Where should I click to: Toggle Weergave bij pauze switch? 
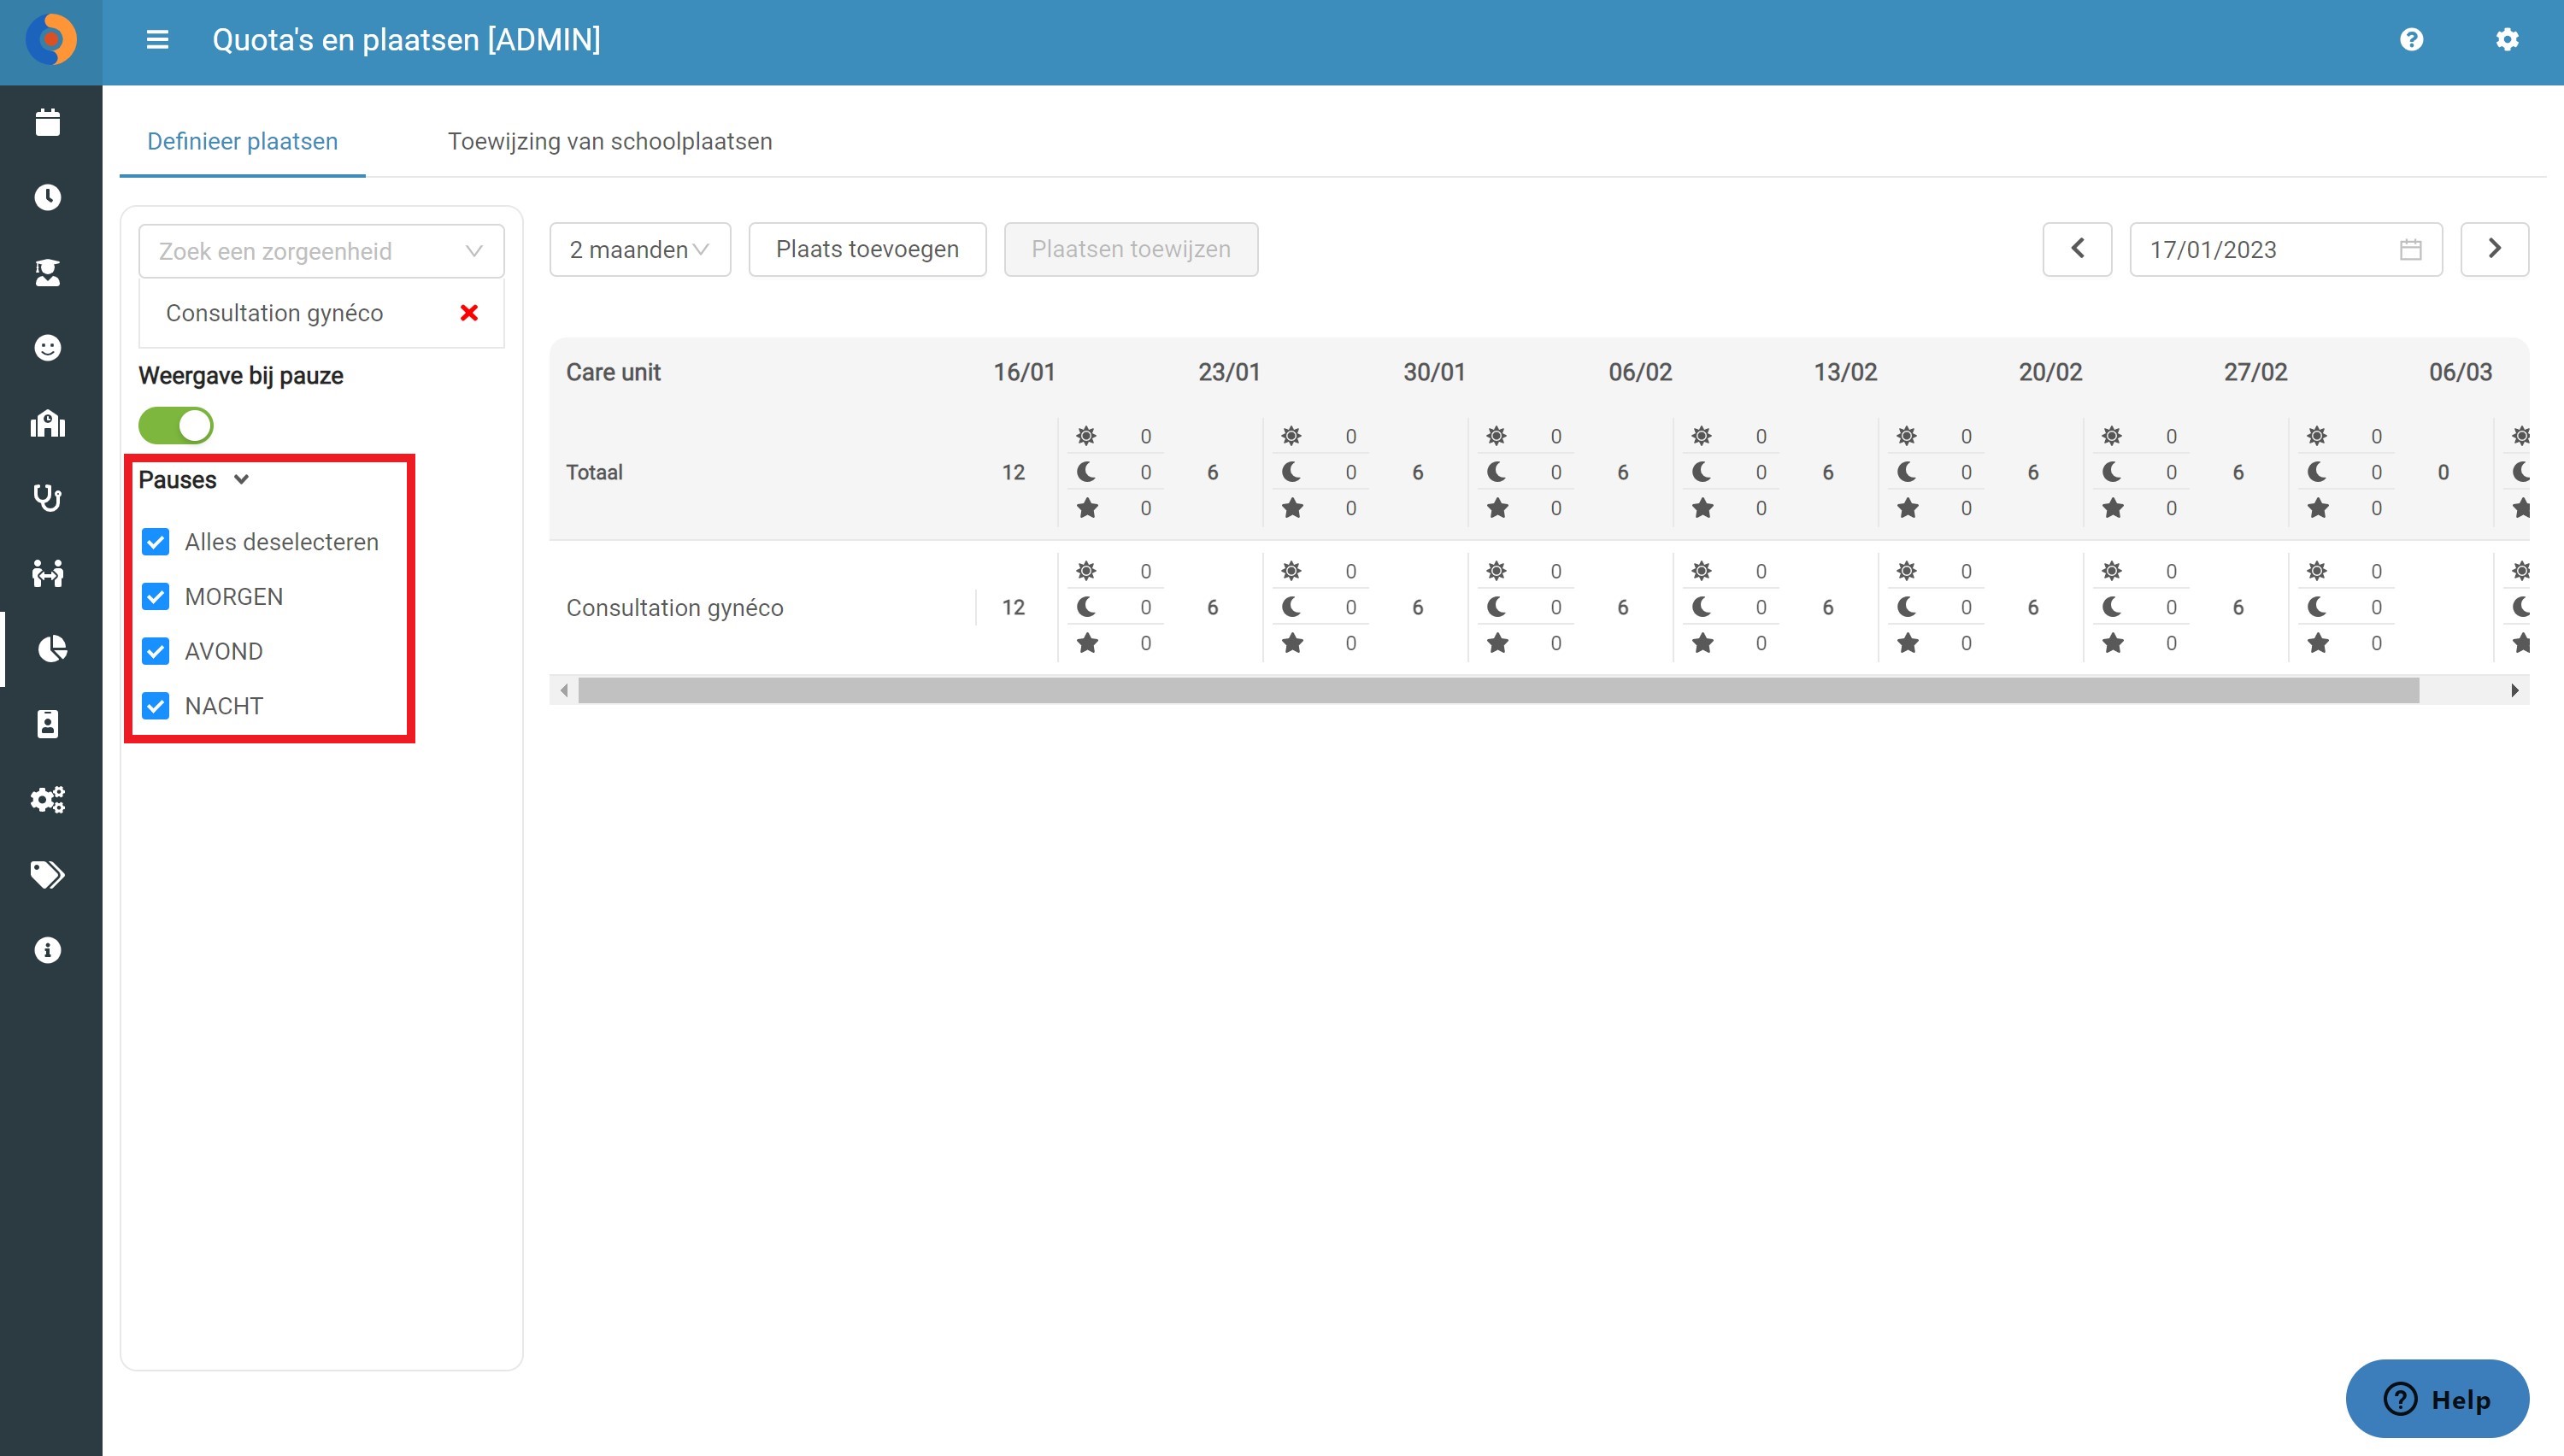176,426
